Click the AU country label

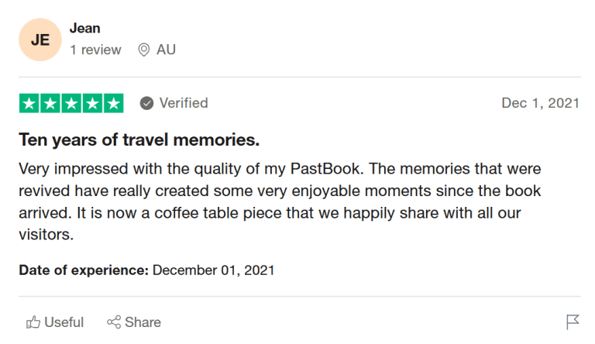tap(166, 50)
